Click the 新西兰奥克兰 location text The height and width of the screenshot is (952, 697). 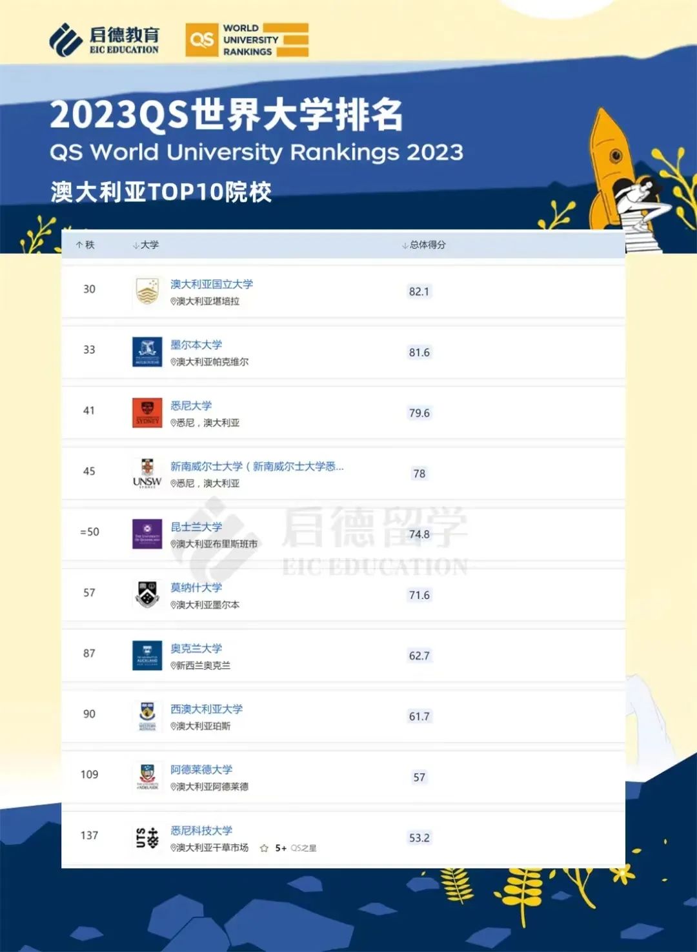click(200, 665)
